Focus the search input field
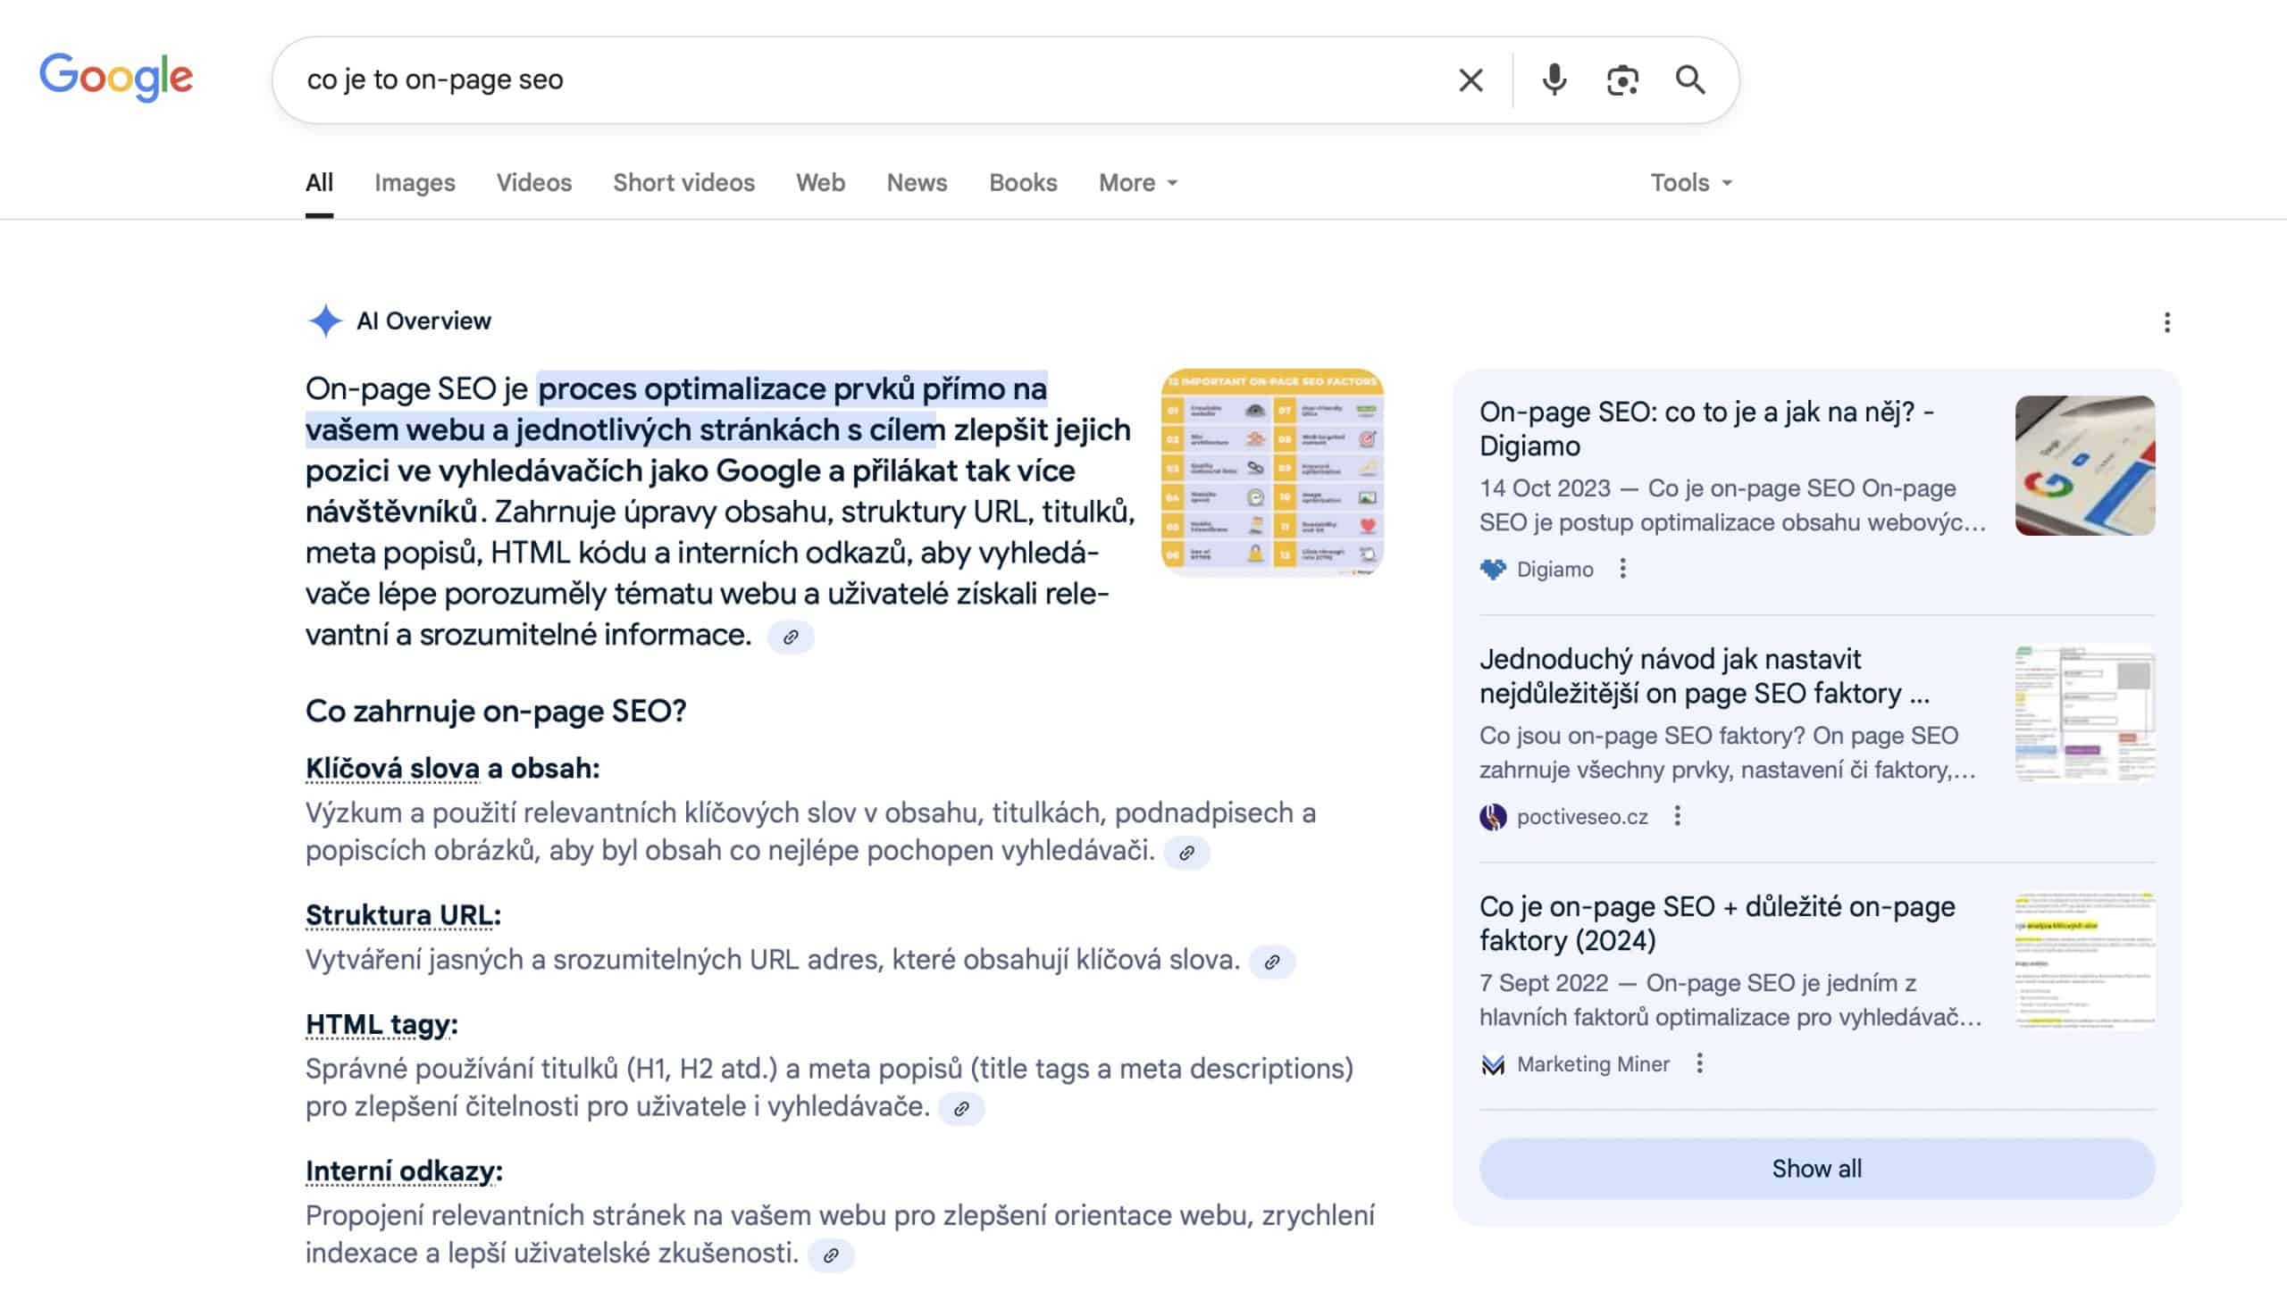2287x1300 pixels. [858, 80]
